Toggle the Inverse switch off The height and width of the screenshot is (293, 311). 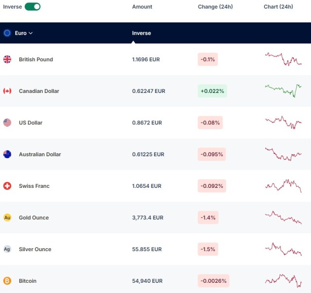tap(33, 6)
